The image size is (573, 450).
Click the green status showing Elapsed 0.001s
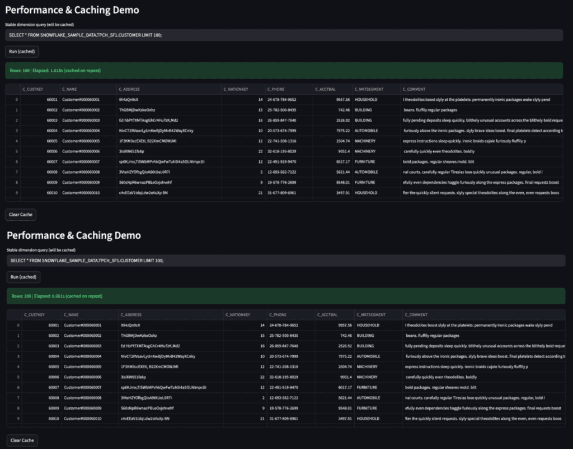(285, 296)
